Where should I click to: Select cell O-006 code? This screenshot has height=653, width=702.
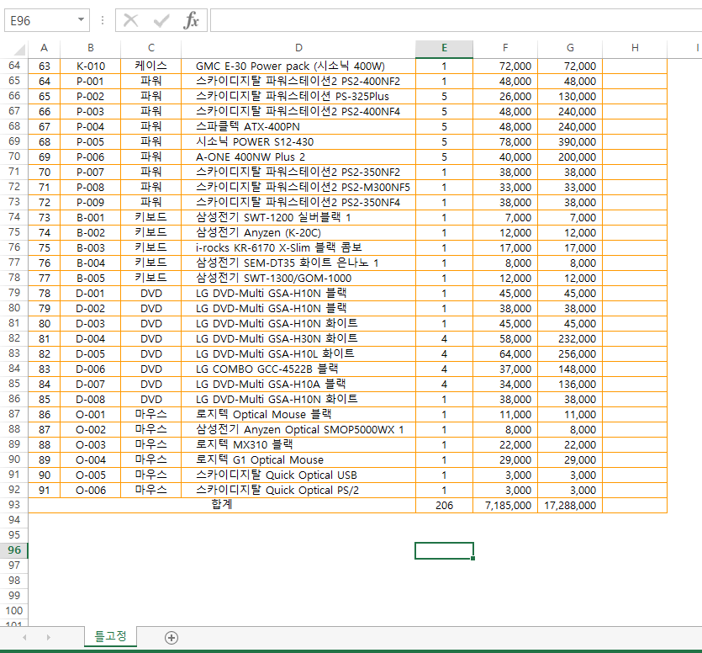(91, 491)
